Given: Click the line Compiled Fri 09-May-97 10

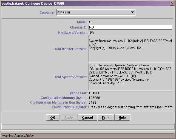Looking at the screenshot, I should pyautogui.click(x=106, y=83).
